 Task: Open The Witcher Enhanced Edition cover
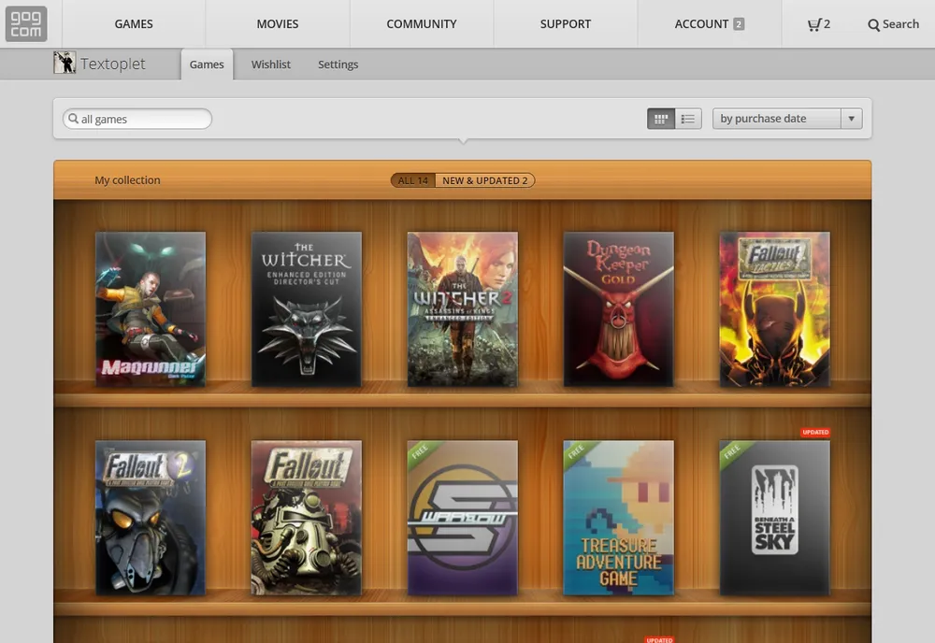(x=307, y=308)
